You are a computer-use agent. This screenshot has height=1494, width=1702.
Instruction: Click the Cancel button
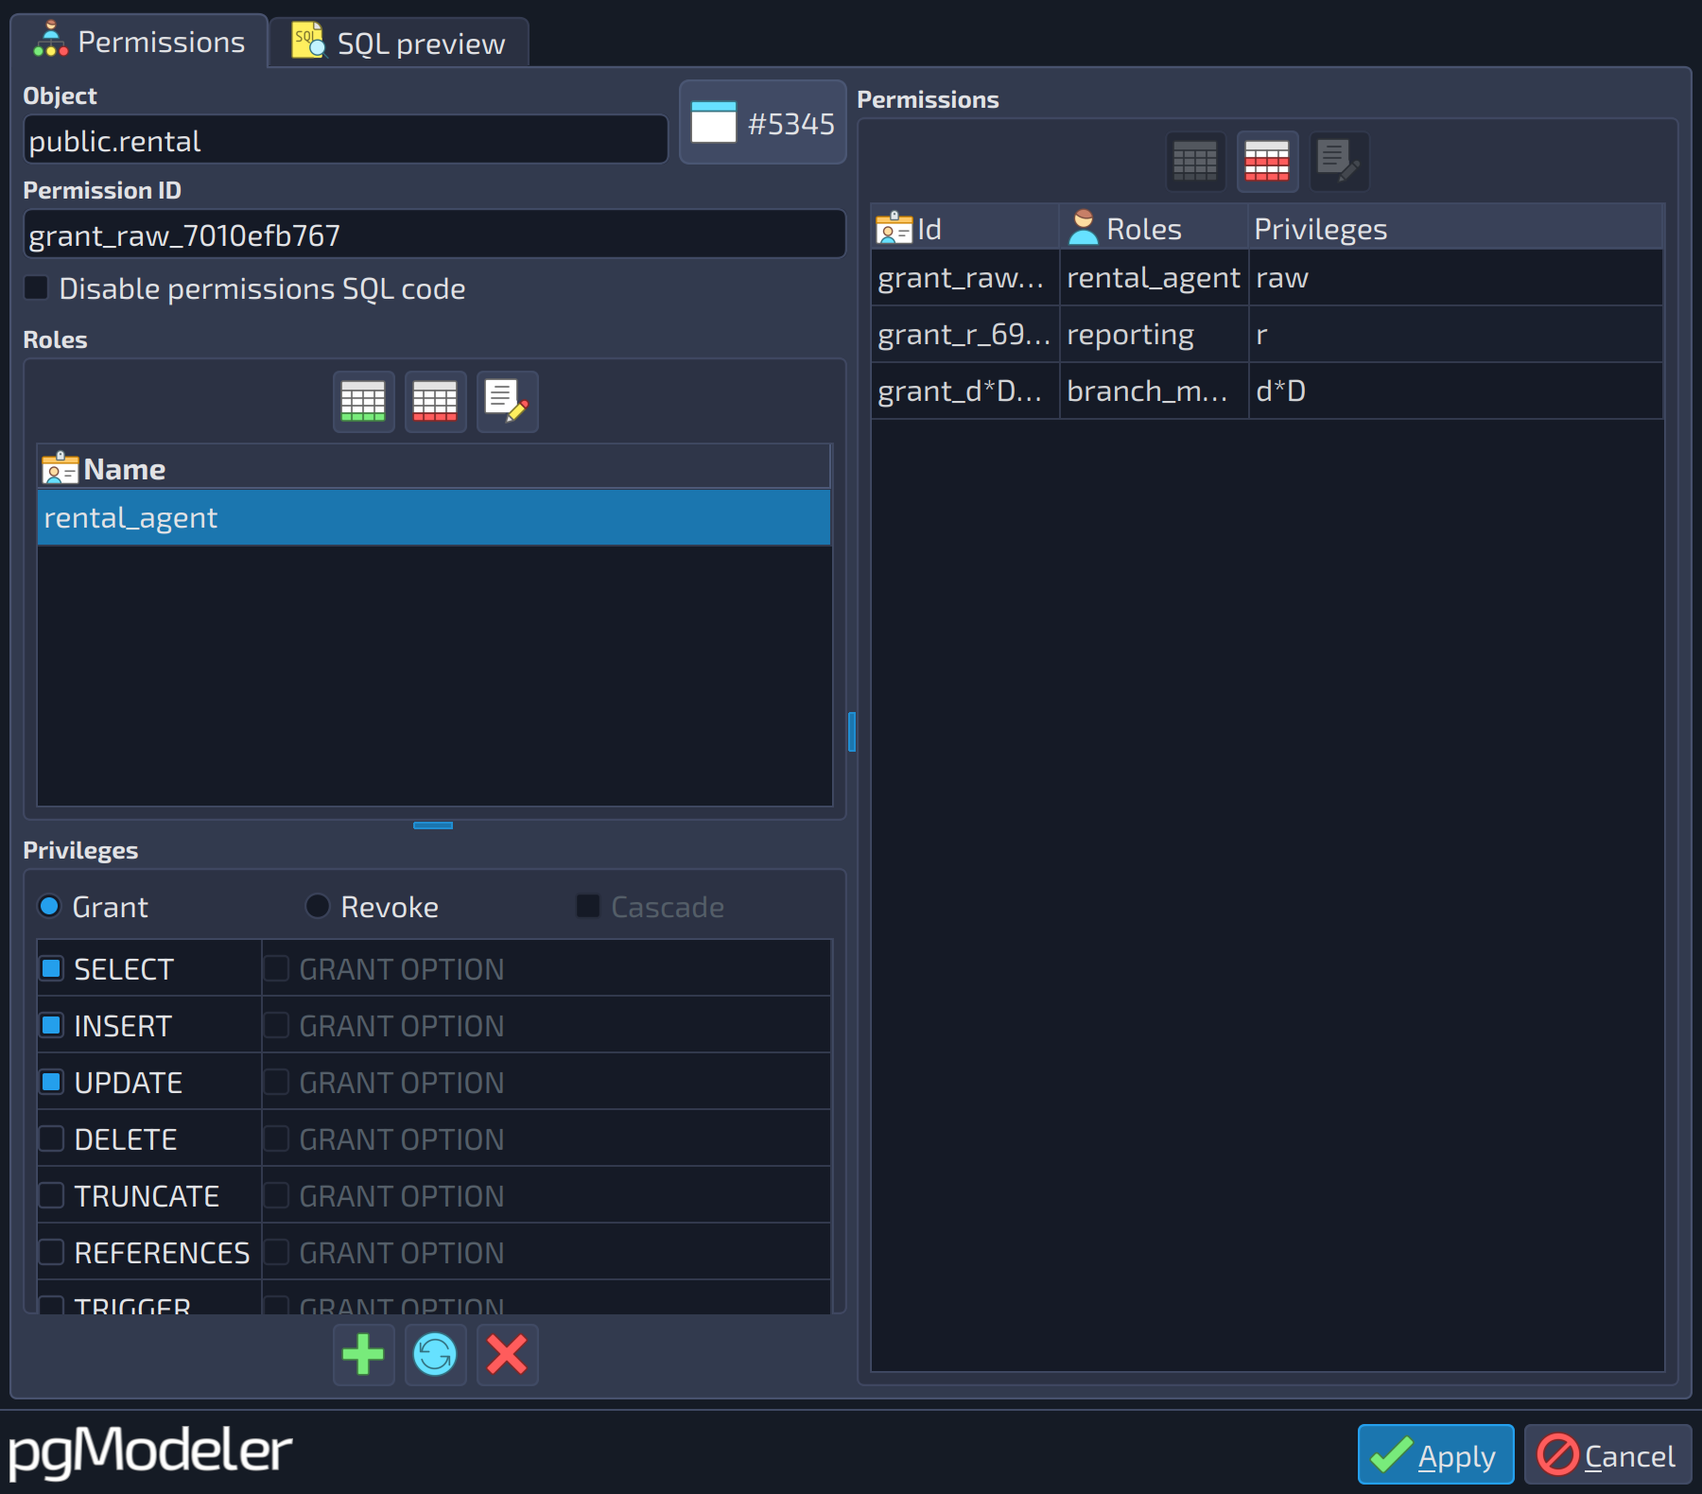[1607, 1454]
